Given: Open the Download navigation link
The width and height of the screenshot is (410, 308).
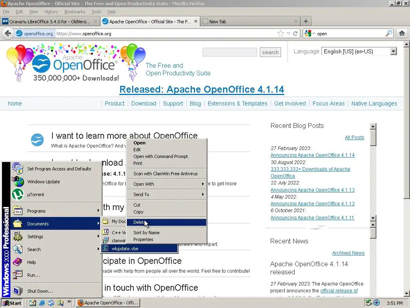Looking at the screenshot, I should [144, 103].
